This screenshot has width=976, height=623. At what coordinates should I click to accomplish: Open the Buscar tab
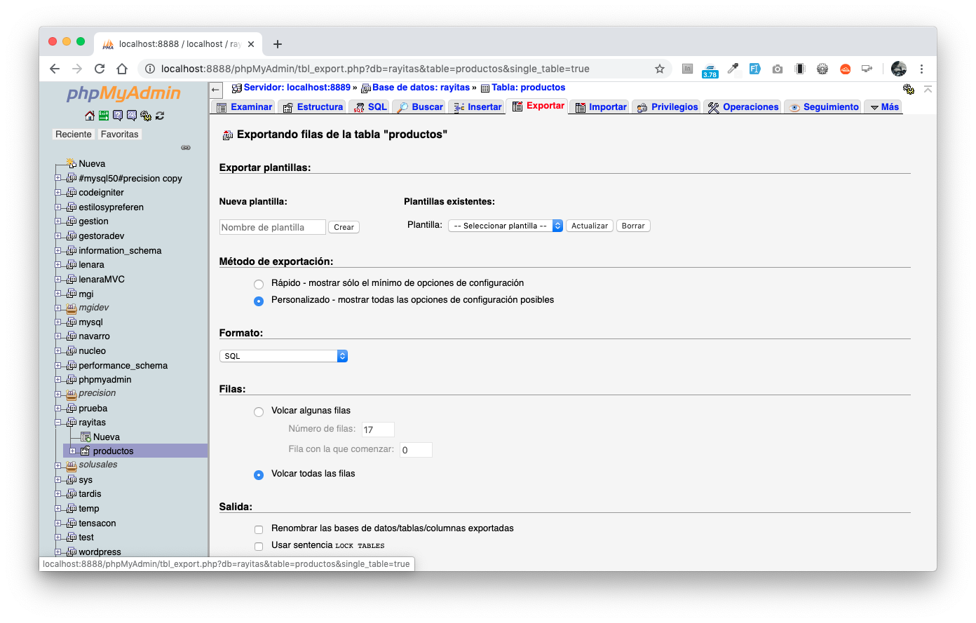click(x=419, y=107)
